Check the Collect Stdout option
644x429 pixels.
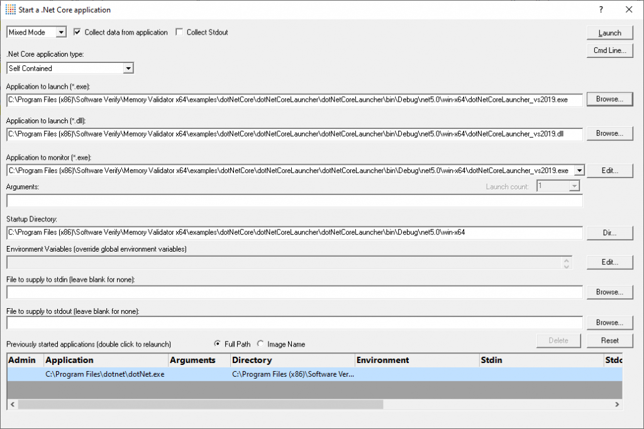tap(179, 32)
